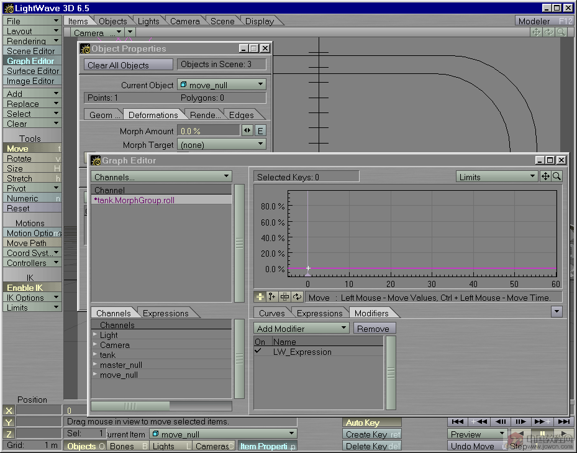Click the Y position axis button
This screenshot has width=577, height=453.
click(9, 423)
